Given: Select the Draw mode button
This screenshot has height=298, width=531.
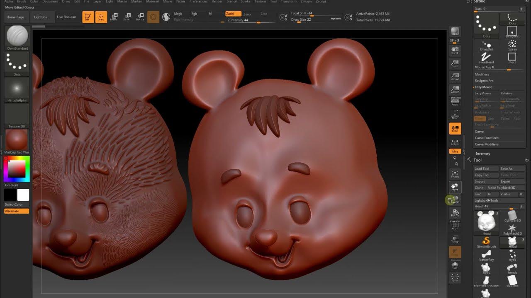Looking at the screenshot, I should pos(101,17).
